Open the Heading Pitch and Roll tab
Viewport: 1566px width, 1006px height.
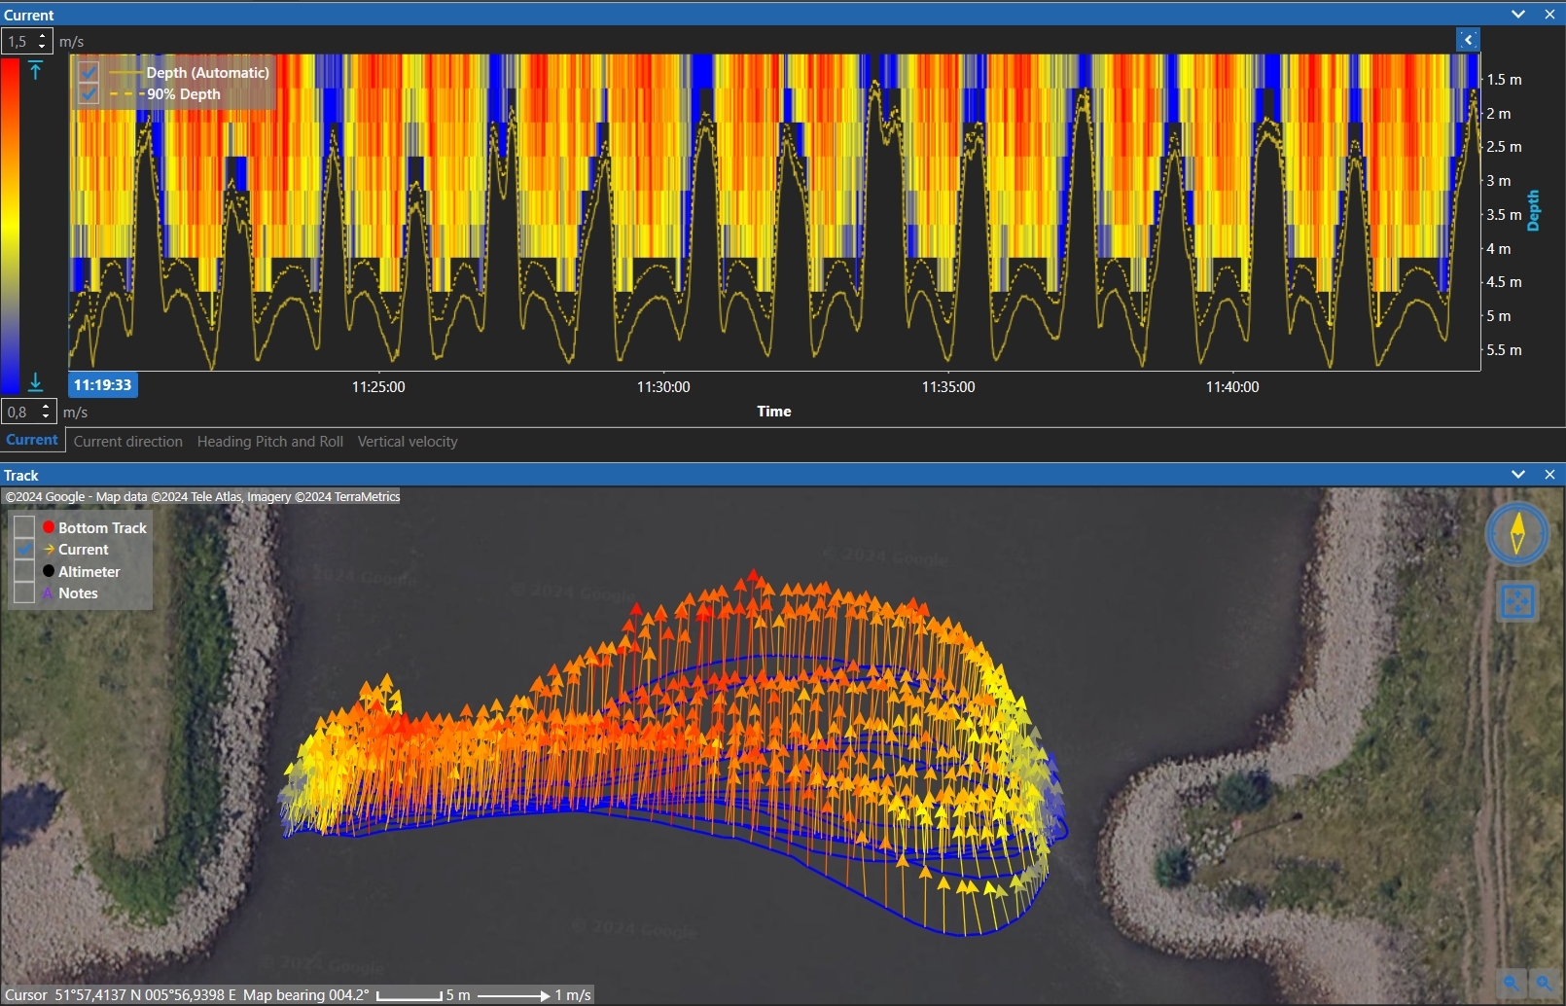click(x=269, y=442)
